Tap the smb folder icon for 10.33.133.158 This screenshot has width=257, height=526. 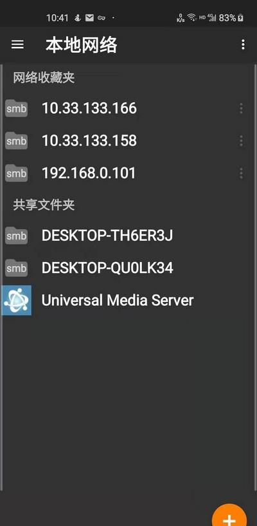17,141
